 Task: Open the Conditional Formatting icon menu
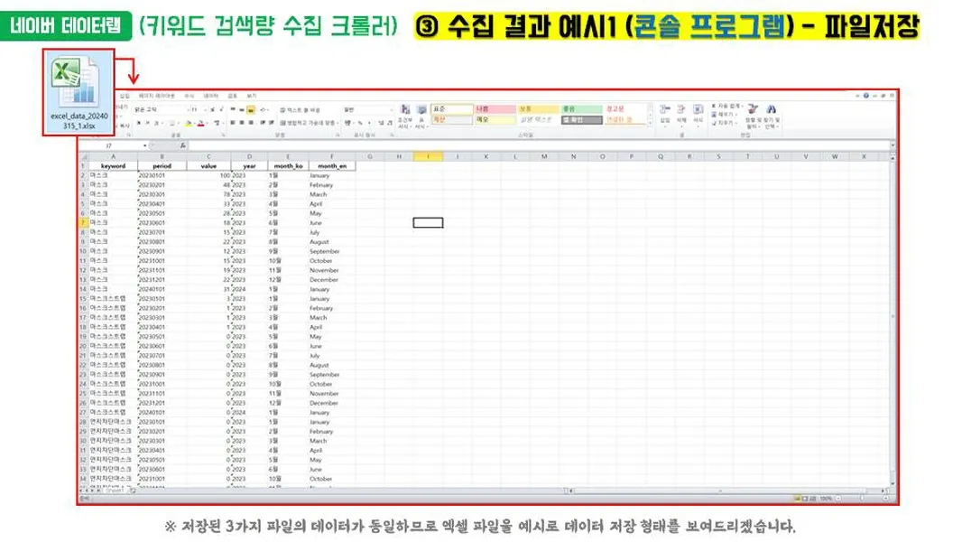pos(405,110)
